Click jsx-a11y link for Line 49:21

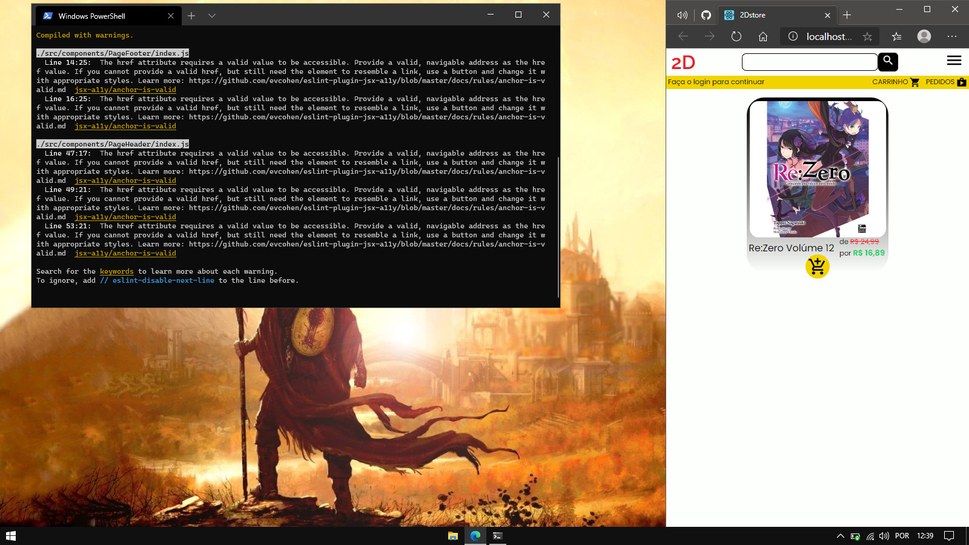[x=125, y=217]
